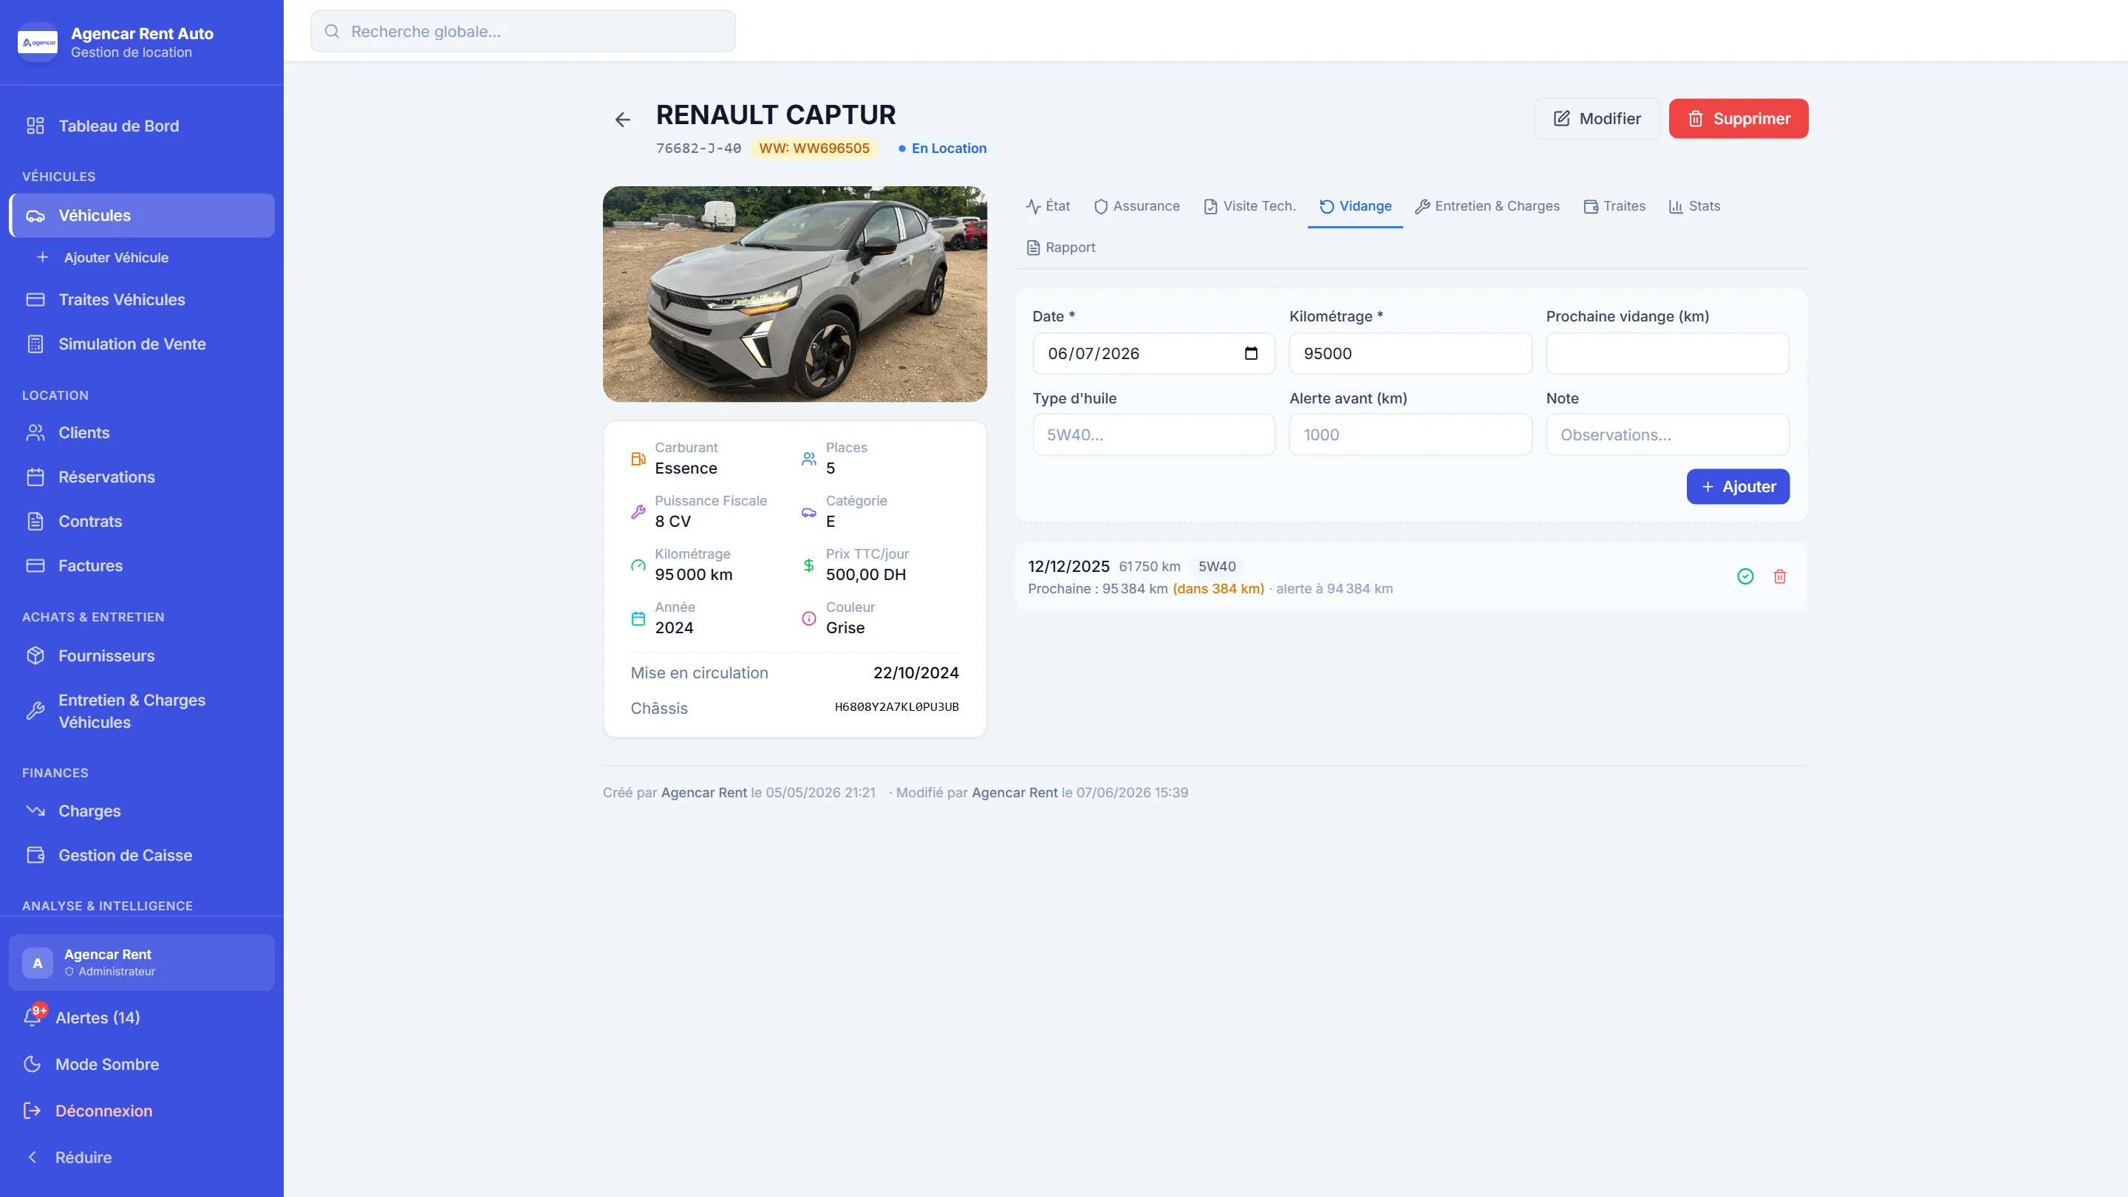Click the Simulation de Vente calculator icon
This screenshot has height=1197, width=2128.
coord(35,344)
